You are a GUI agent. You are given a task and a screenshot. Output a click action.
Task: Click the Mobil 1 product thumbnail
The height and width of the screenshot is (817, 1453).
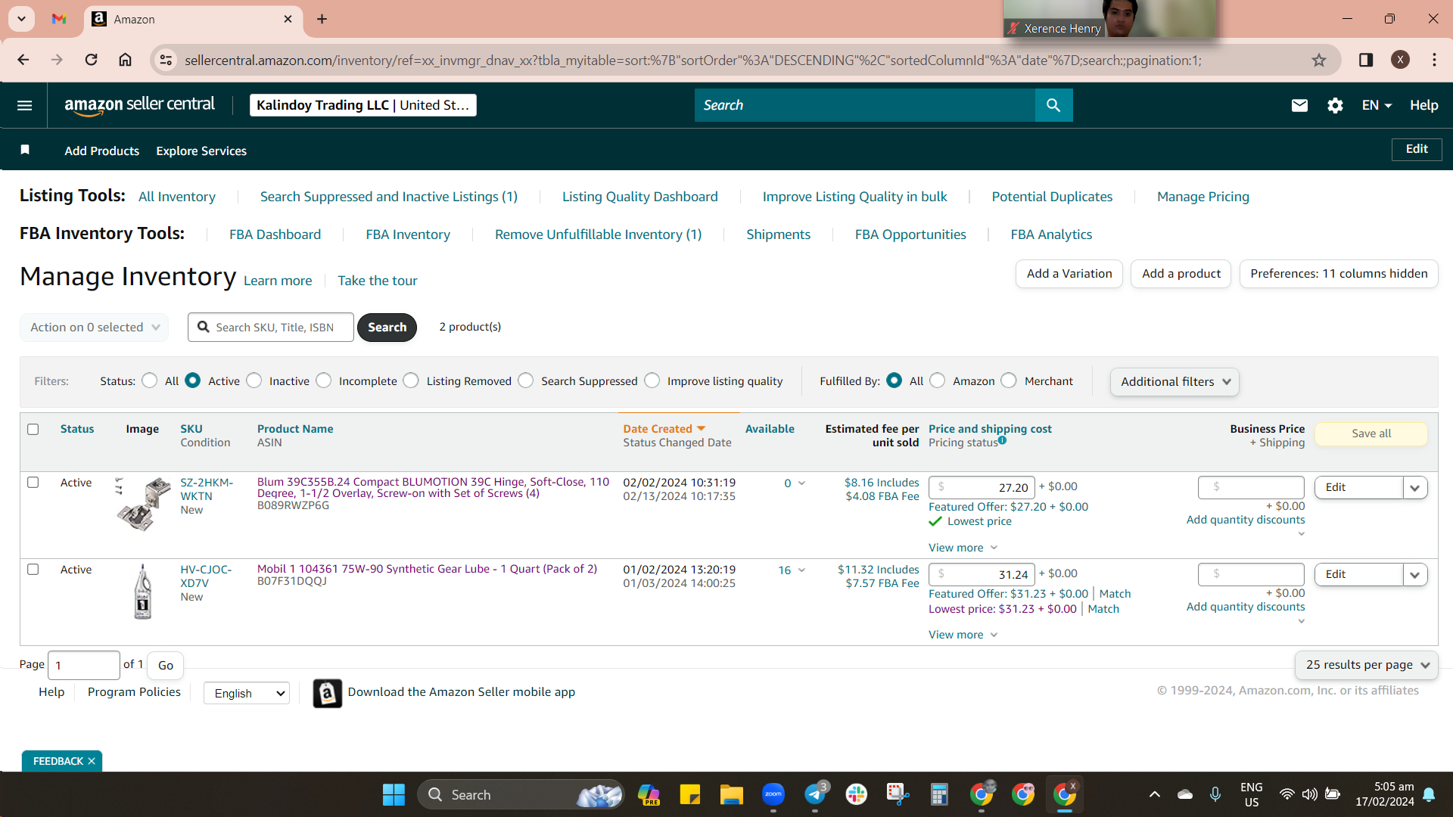point(143,592)
